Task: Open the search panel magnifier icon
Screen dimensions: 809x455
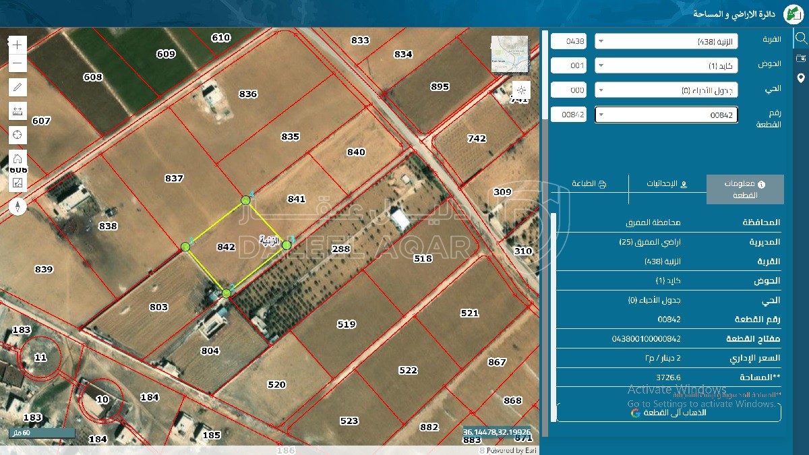Action: click(801, 38)
